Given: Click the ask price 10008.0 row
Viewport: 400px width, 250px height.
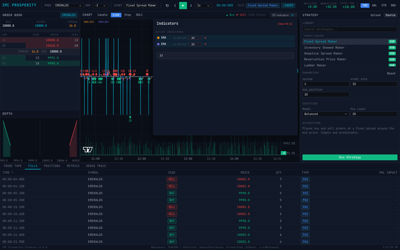Looking at the screenshot, I should pos(40,40).
